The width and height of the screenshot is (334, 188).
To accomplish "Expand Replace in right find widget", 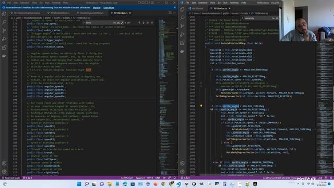I will [x=243, y=18].
